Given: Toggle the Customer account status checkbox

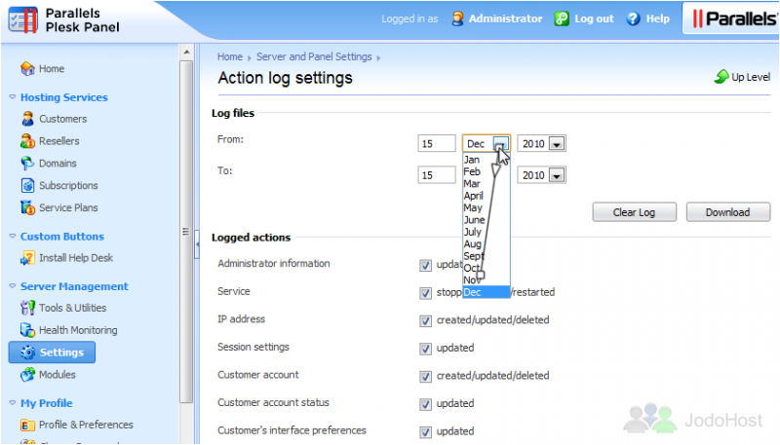Looking at the screenshot, I should (x=425, y=404).
